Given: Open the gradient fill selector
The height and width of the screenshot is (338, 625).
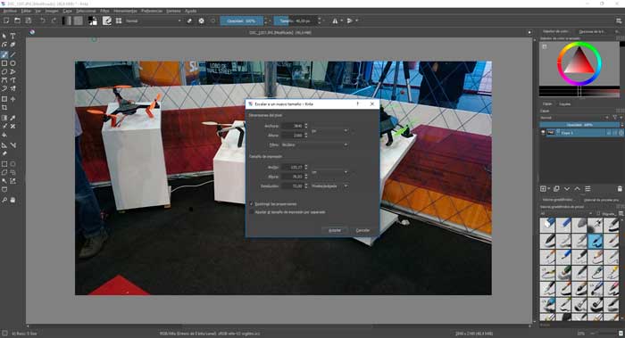Looking at the screenshot, I should point(67,21).
